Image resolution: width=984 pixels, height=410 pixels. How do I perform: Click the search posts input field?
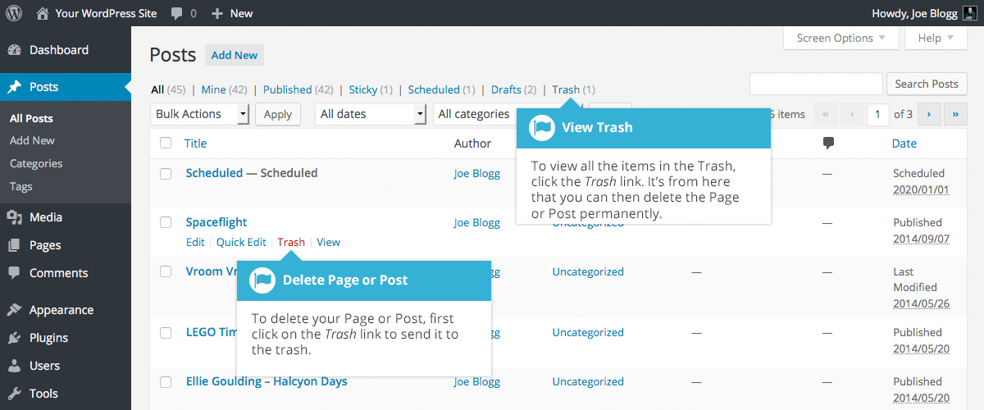815,84
